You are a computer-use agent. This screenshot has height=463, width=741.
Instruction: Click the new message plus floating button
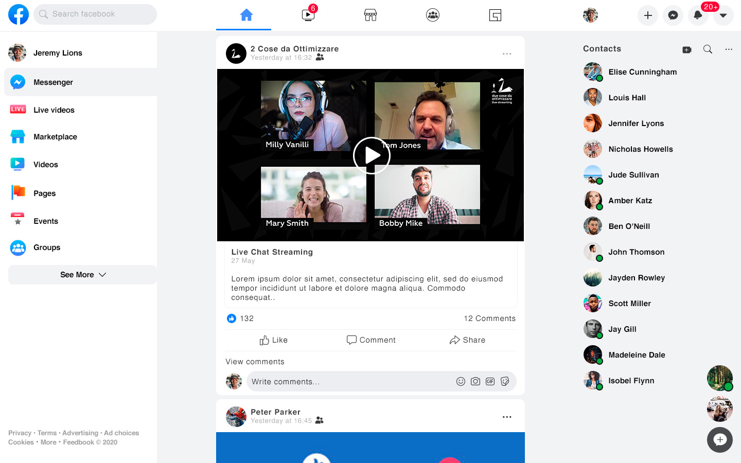[x=720, y=440]
